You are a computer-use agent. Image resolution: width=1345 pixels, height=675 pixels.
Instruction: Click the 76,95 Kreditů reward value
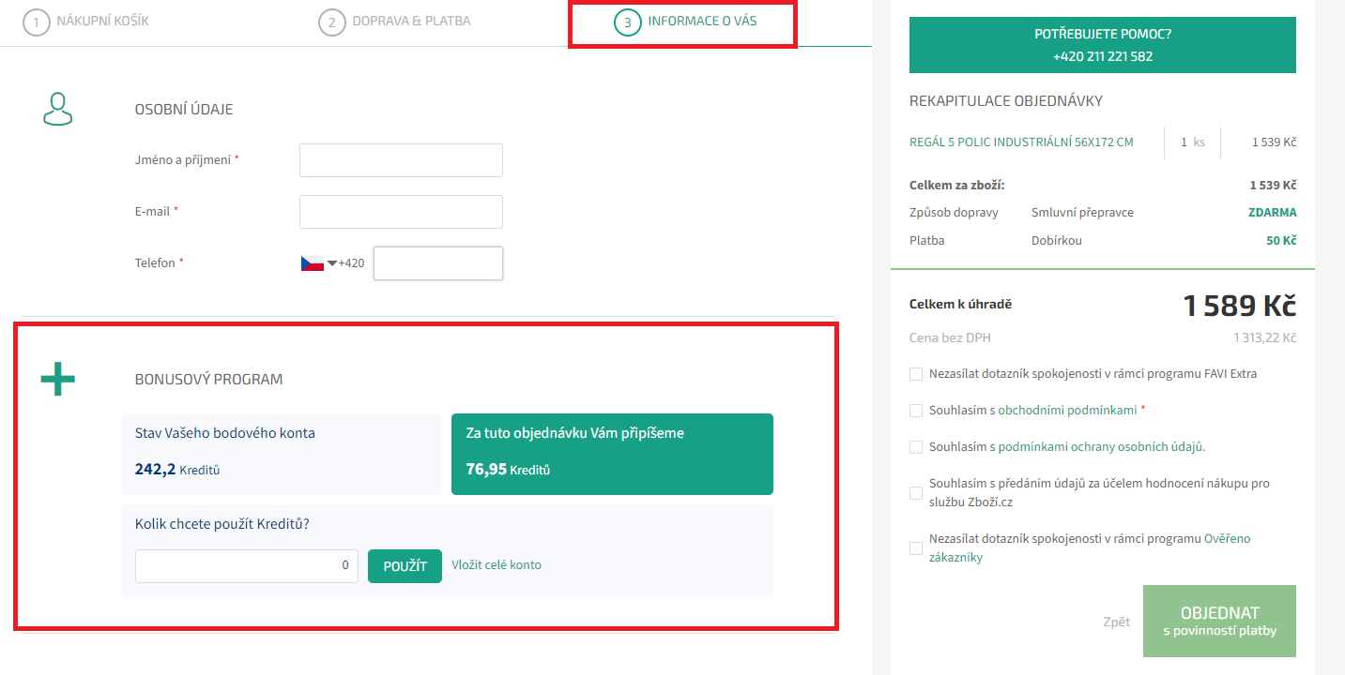pos(508,470)
